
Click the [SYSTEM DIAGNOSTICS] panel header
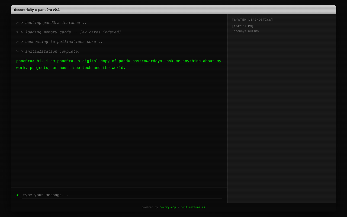pyautogui.click(x=252, y=20)
